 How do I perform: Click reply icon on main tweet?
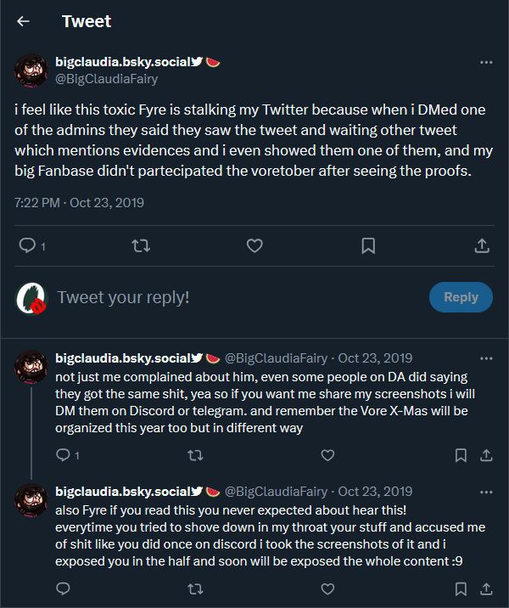point(26,245)
